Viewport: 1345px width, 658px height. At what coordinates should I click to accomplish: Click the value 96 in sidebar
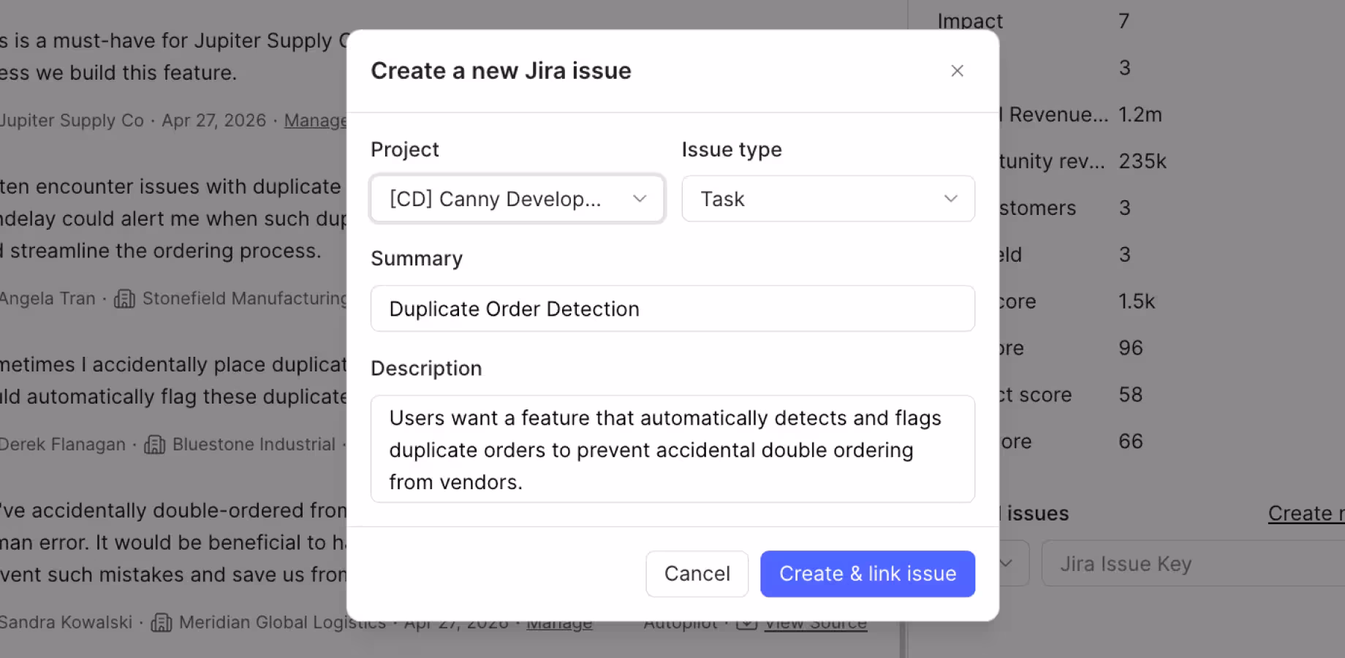point(1130,348)
